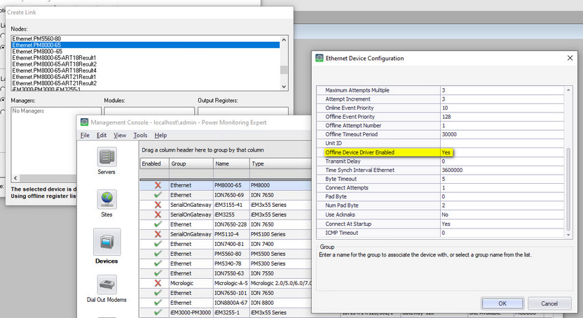Sort by the Group column header
Viewport: 583px width, 318px height.
point(191,164)
